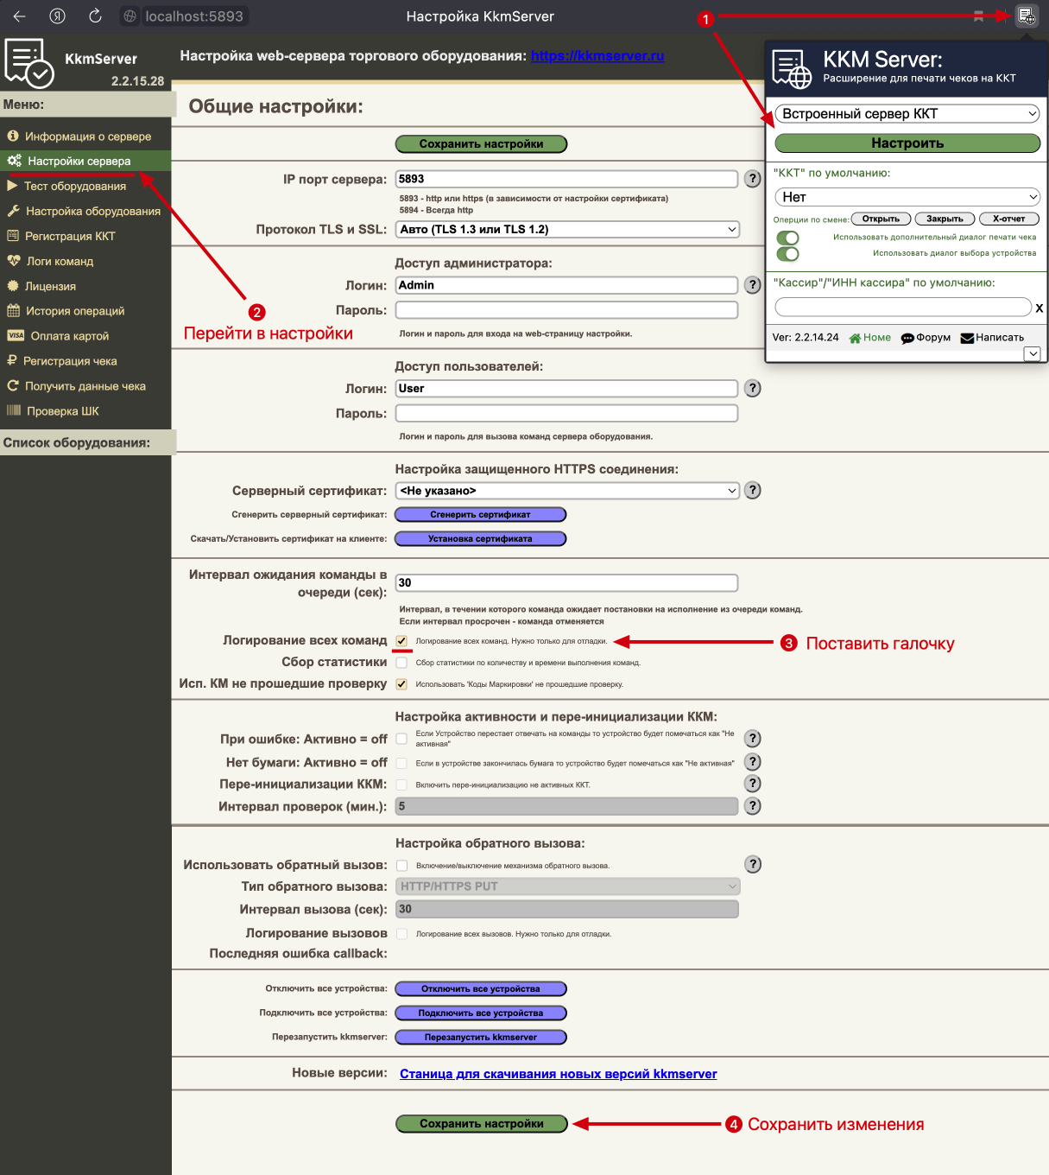The image size is (1049, 1175).
Task: Click the Написать link in extension popup
Action: point(992,338)
